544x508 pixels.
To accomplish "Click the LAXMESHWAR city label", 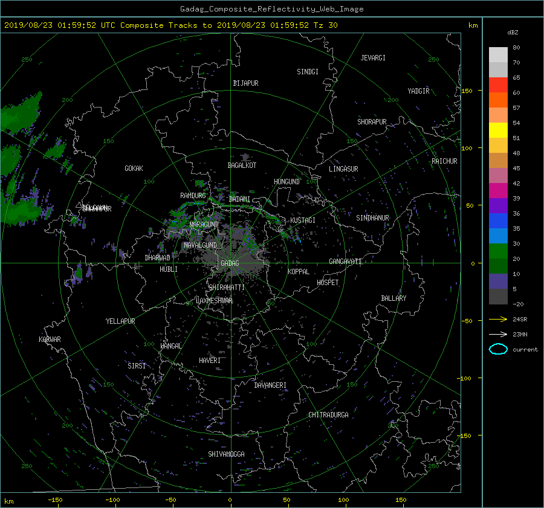I will (214, 301).
